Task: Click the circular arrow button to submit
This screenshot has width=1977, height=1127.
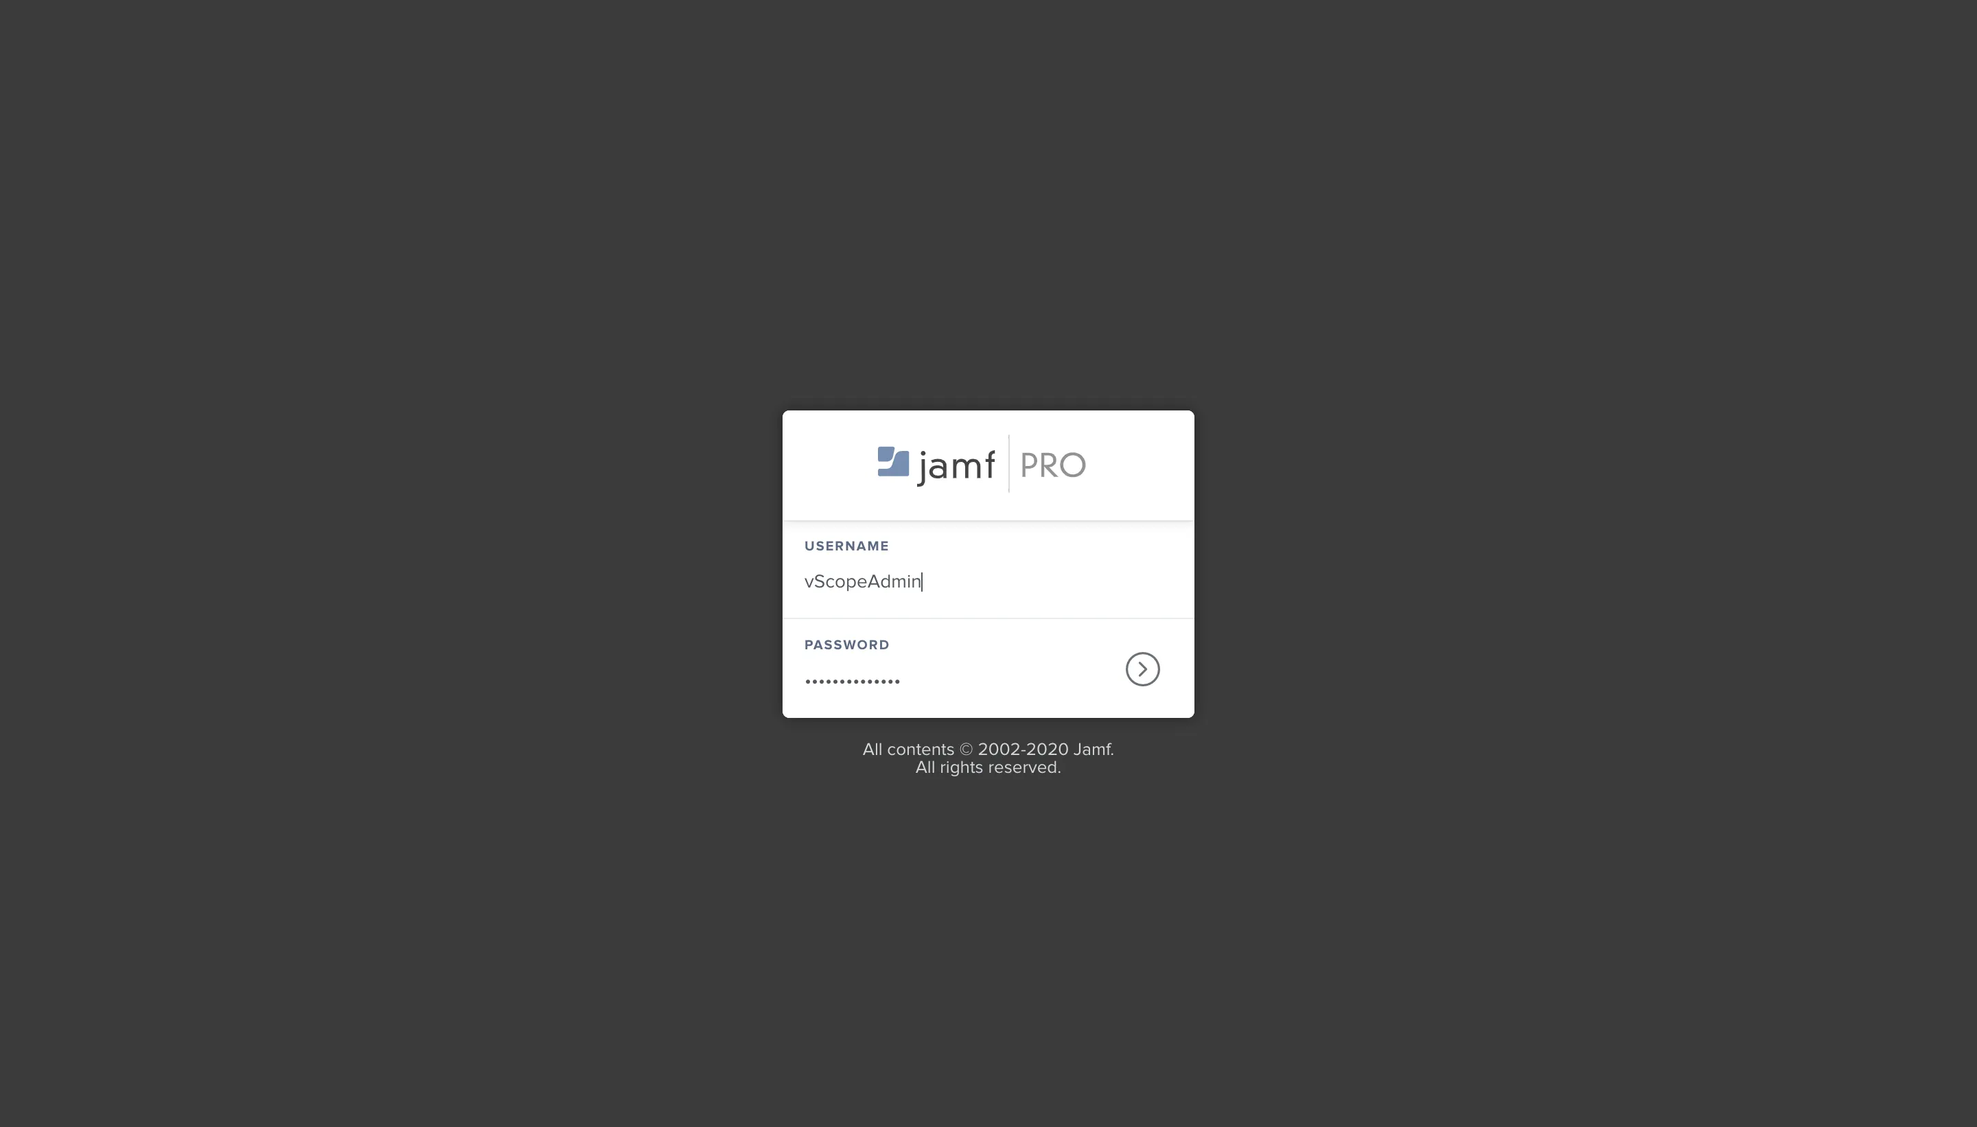Action: 1142,668
